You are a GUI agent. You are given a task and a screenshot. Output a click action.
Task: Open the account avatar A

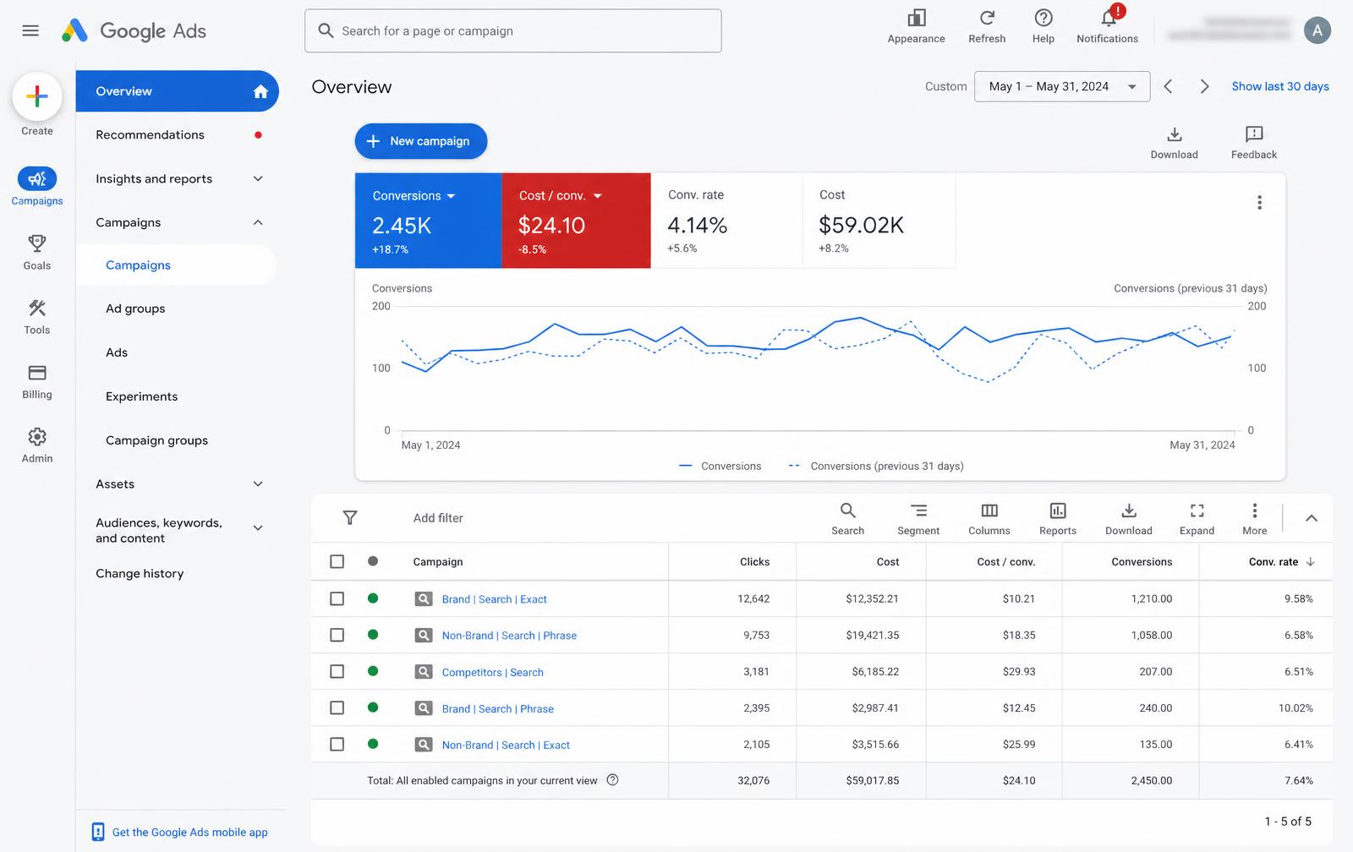tap(1317, 30)
